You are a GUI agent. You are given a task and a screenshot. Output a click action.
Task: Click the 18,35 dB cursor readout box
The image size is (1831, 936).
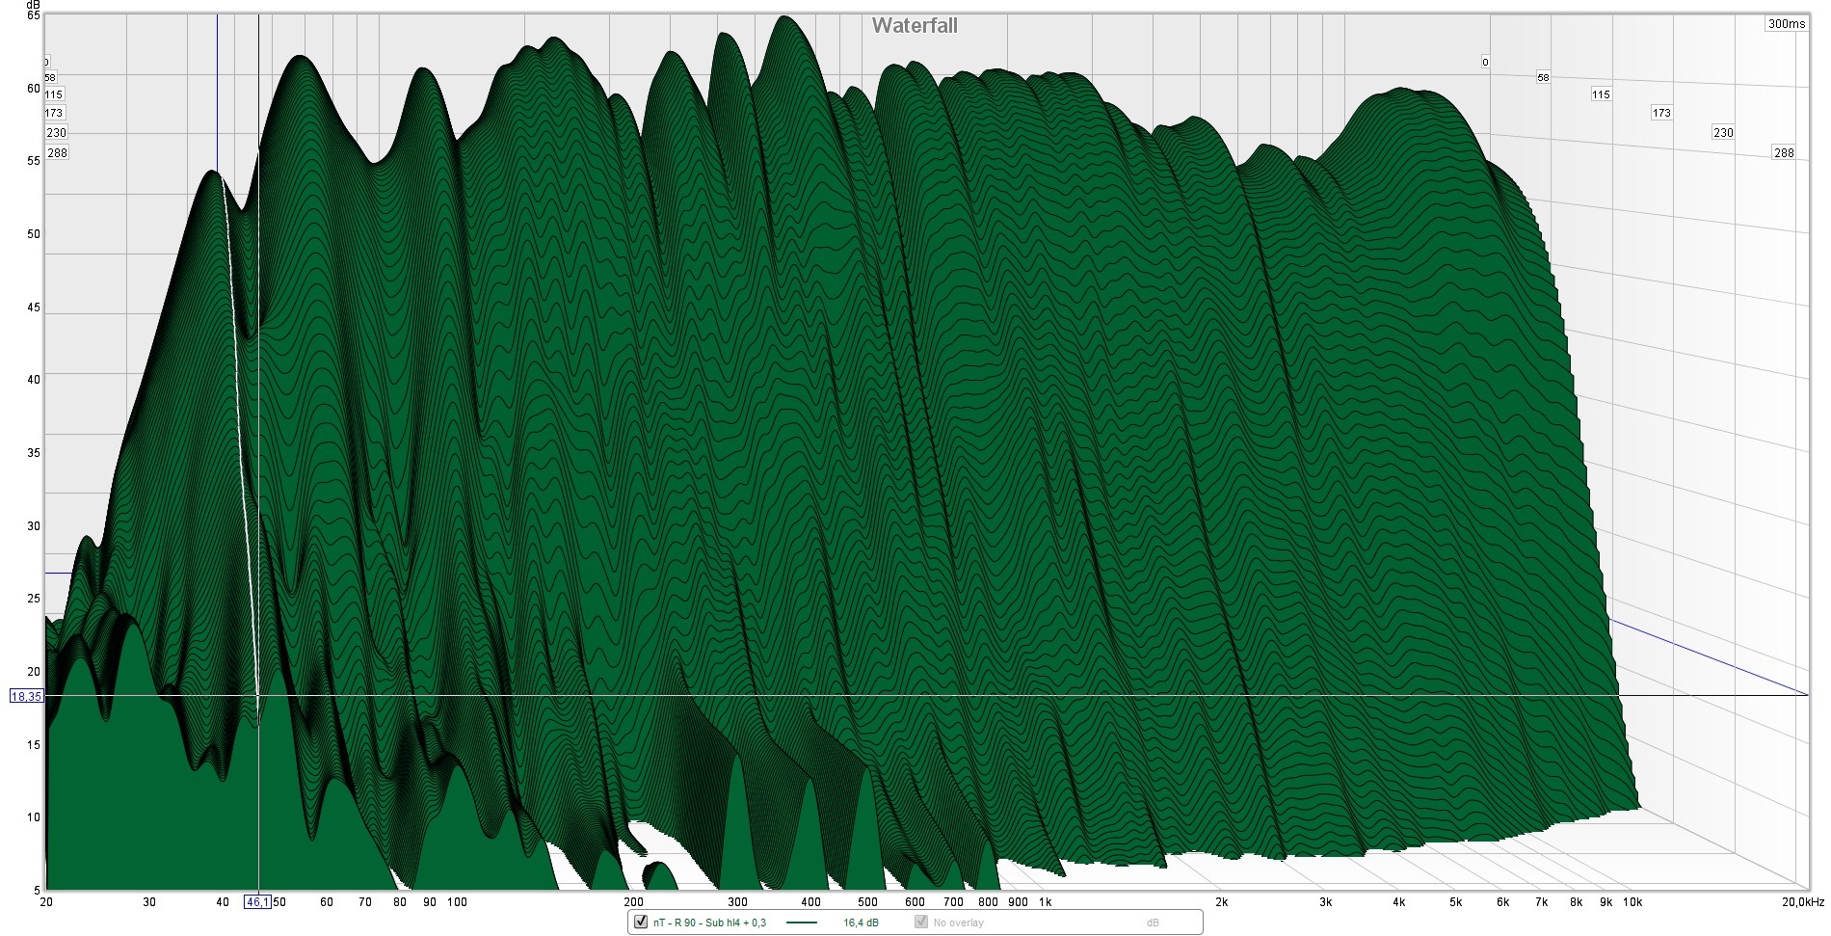(26, 696)
